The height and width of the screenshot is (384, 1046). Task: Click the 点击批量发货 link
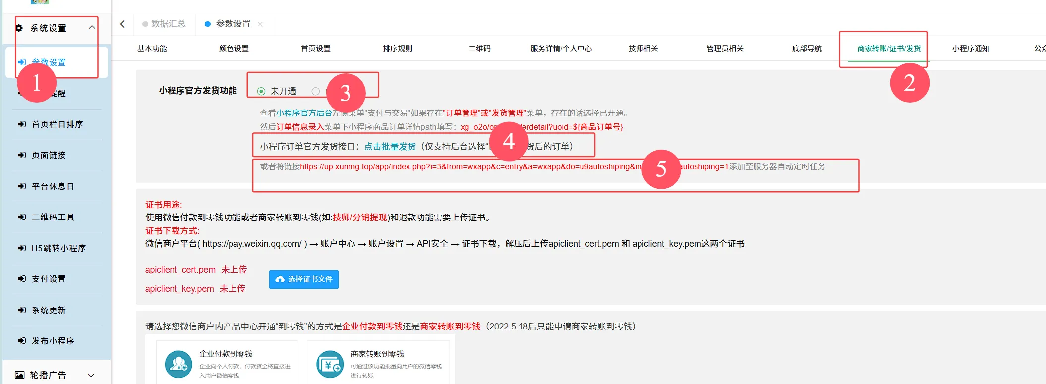(390, 147)
